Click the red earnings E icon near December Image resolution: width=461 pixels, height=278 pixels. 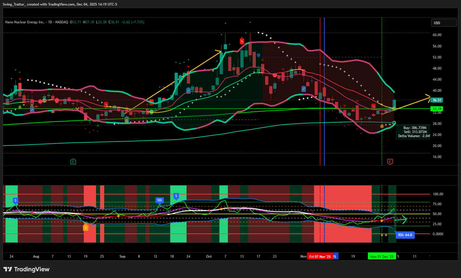pos(390,161)
